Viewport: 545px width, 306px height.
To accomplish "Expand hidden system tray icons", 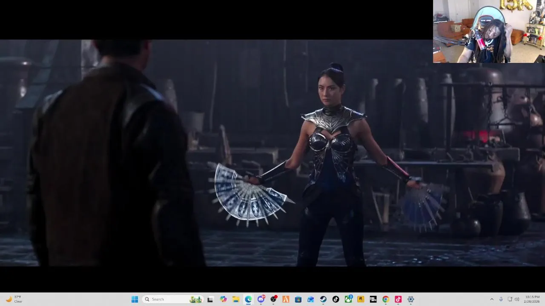I will tap(492, 299).
